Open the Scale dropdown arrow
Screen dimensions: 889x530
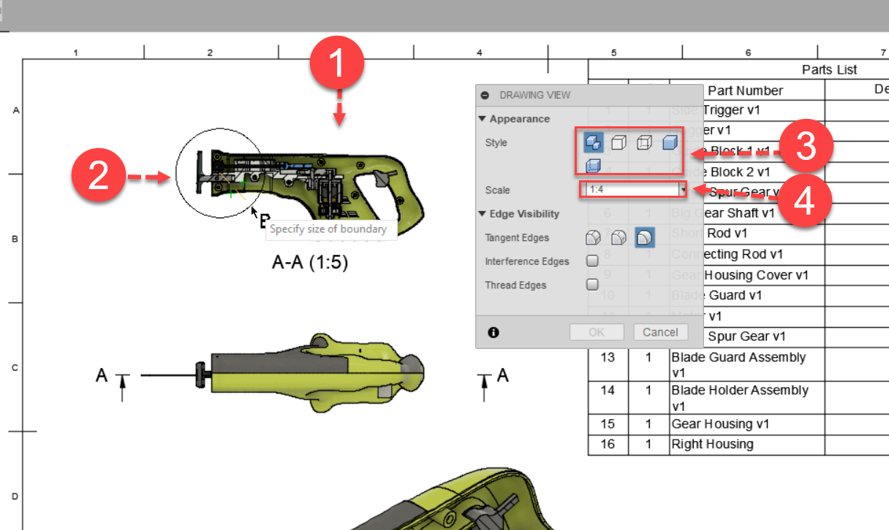click(683, 190)
